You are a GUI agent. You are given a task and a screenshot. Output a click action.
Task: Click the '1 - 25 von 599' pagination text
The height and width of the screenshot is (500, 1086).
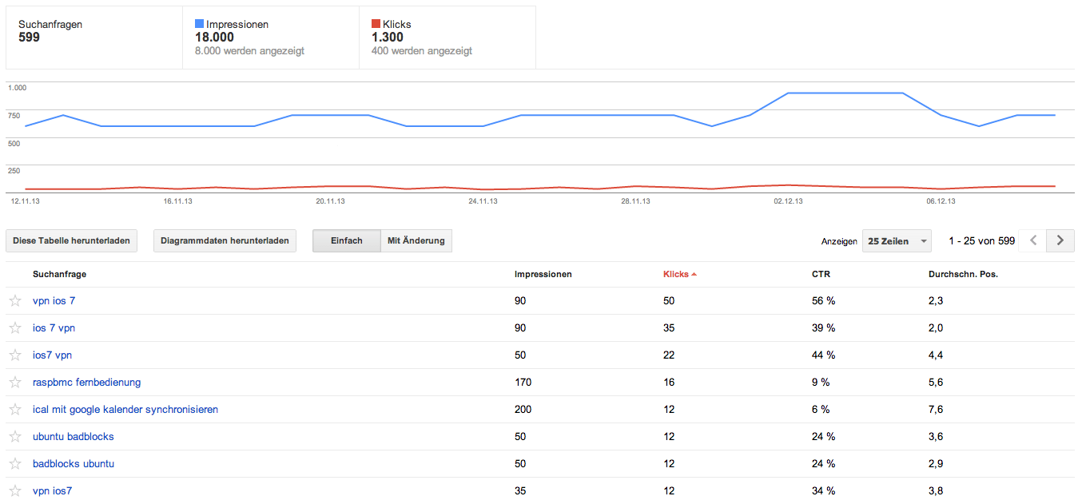[x=981, y=240]
